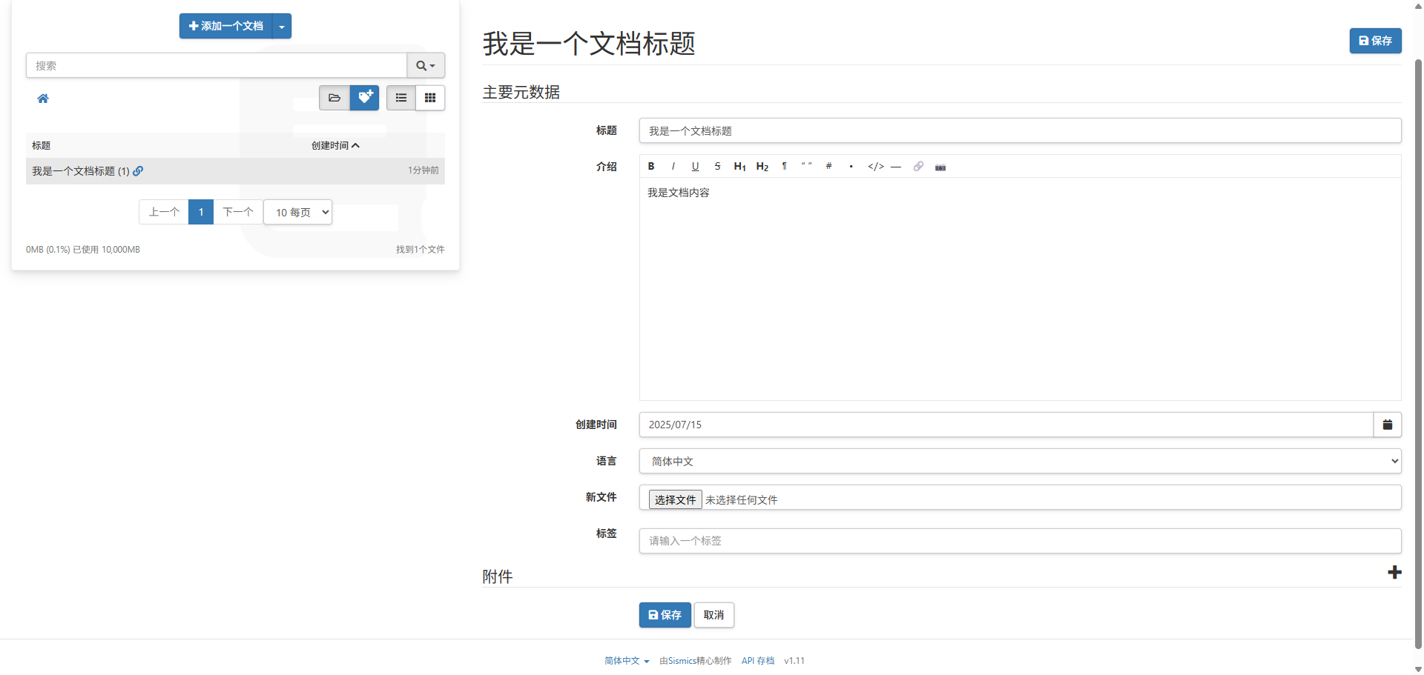Click the tag heart plus icon button
The image size is (1424, 675).
364,98
